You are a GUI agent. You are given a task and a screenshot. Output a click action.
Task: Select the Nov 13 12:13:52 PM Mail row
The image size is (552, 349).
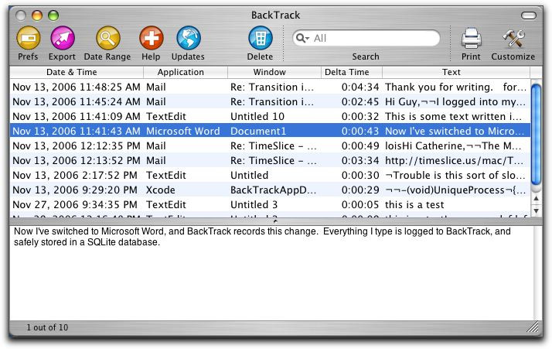click(270, 160)
